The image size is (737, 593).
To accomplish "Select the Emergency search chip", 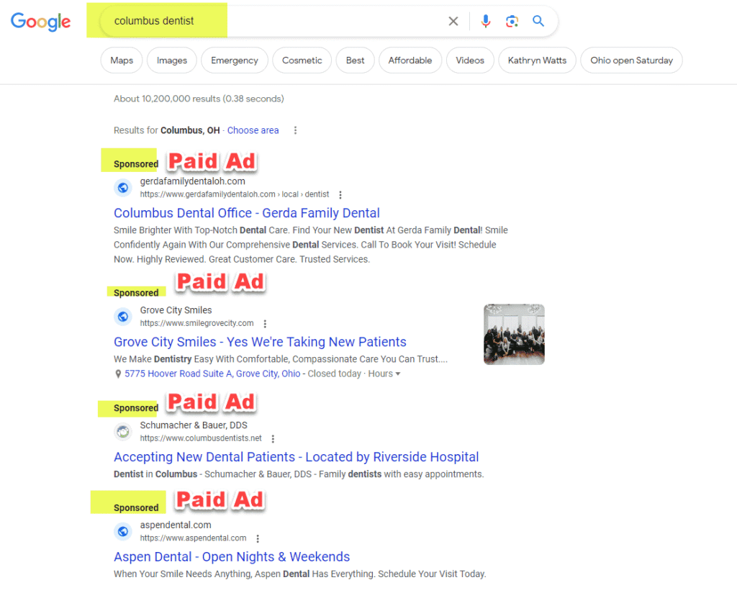I will pyautogui.click(x=234, y=60).
